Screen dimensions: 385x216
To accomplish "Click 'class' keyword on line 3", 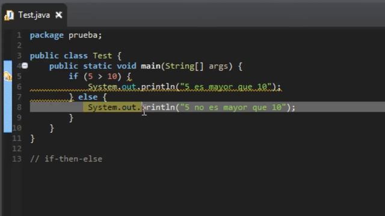I will pyautogui.click(x=76, y=56).
